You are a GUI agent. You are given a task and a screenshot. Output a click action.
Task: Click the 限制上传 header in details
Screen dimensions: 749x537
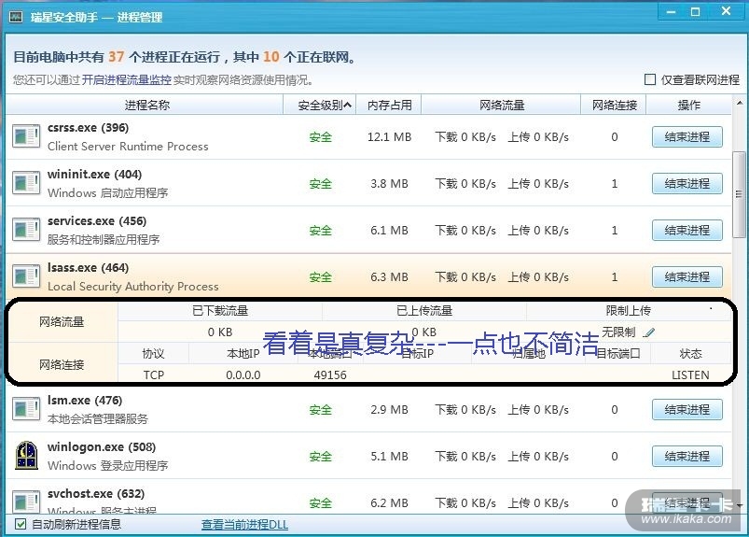tap(628, 311)
